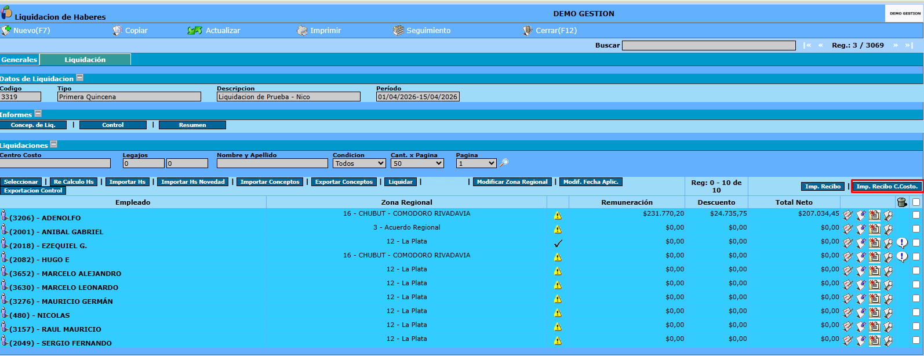Click the black checkmark status in EZEQUIEL G. row
The height and width of the screenshot is (356, 924).
(x=558, y=243)
